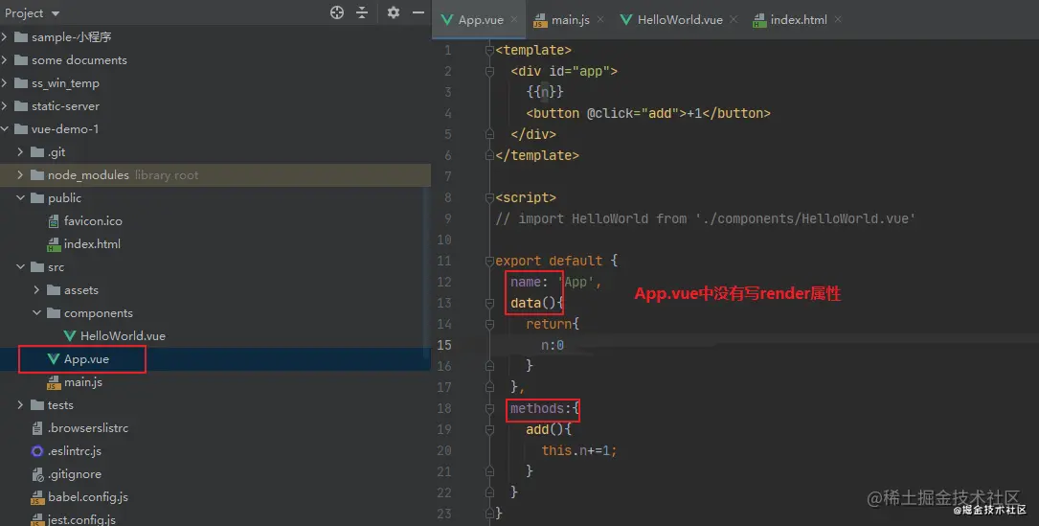Click the favicon.ico file icon
Image resolution: width=1039 pixels, height=526 pixels.
(x=54, y=221)
